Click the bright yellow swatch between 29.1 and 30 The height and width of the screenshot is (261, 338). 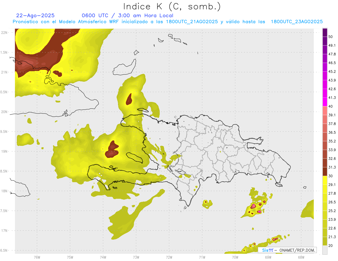click(x=325, y=180)
